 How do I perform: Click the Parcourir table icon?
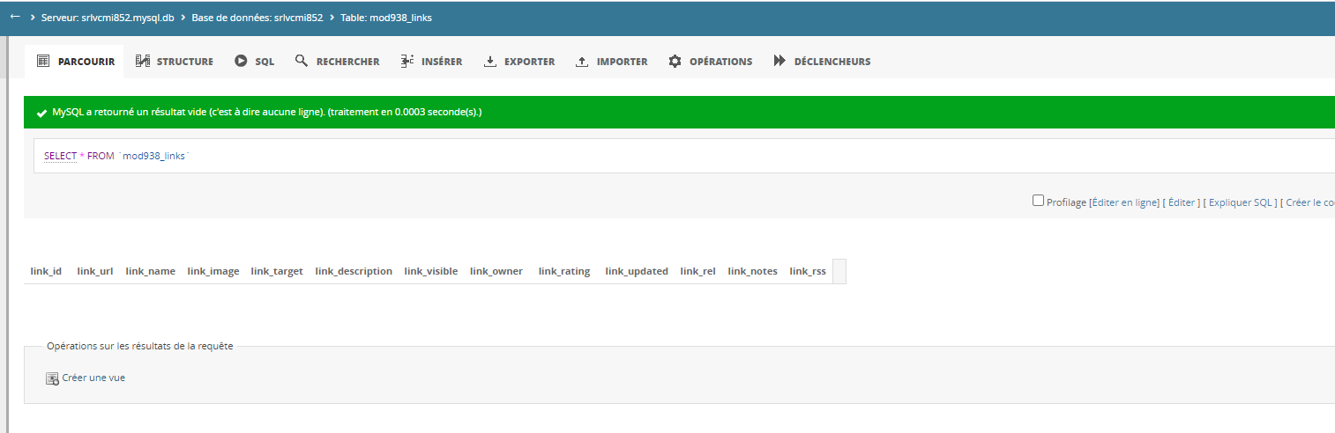42,62
